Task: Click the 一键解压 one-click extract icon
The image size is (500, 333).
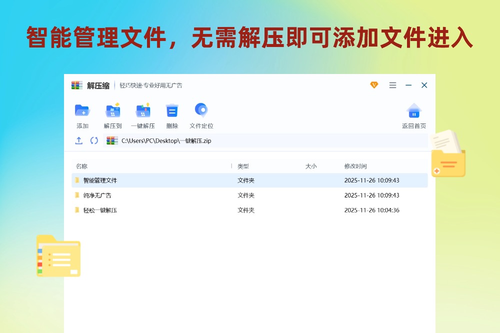Action: tap(143, 111)
